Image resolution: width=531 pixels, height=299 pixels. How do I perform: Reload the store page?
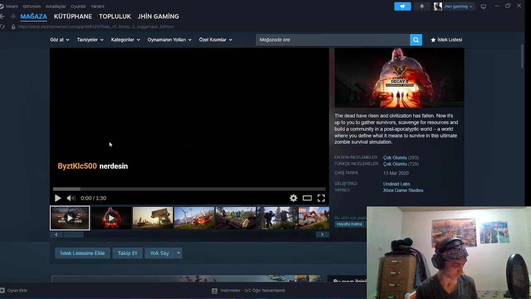point(2,27)
